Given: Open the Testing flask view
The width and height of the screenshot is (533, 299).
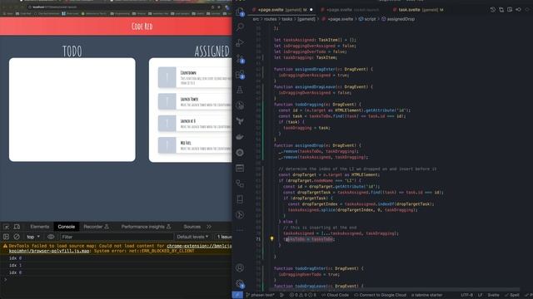Looking at the screenshot, I should point(240,90).
